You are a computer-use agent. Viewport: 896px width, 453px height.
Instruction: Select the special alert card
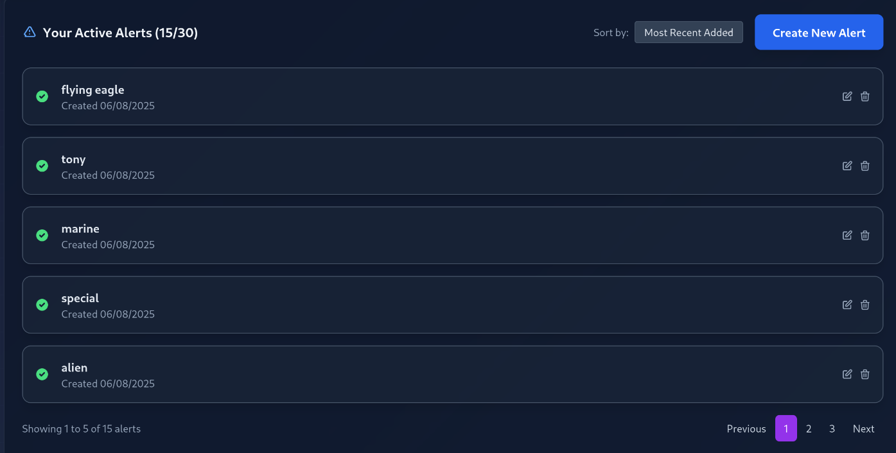tap(450, 305)
